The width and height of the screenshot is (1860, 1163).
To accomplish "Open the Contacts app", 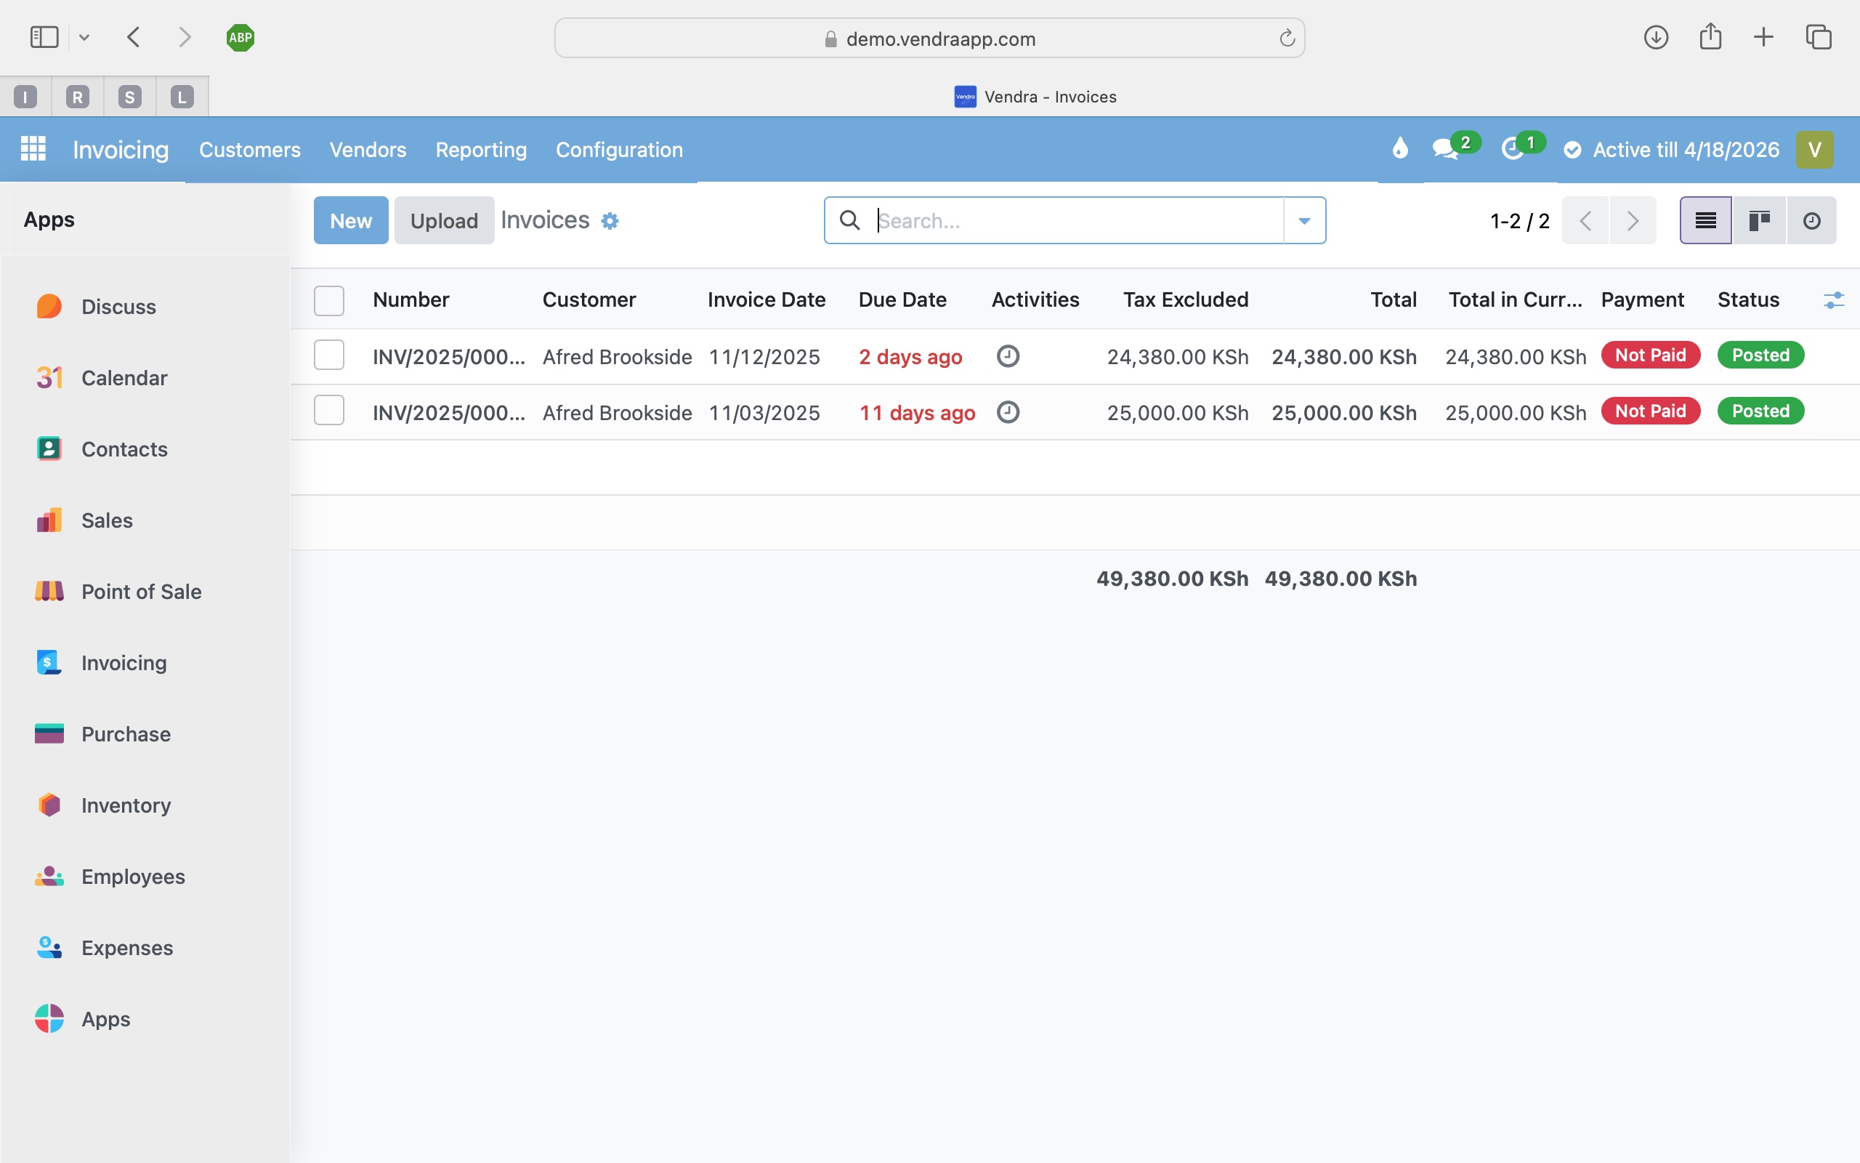I will tap(124, 448).
